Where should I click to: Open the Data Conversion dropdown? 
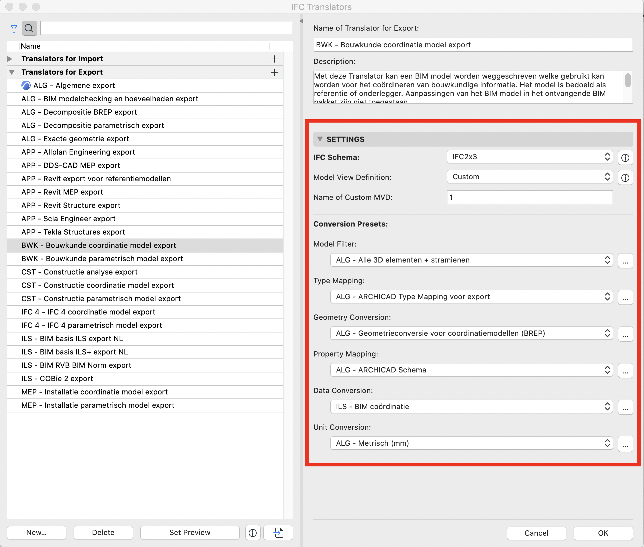tap(471, 407)
